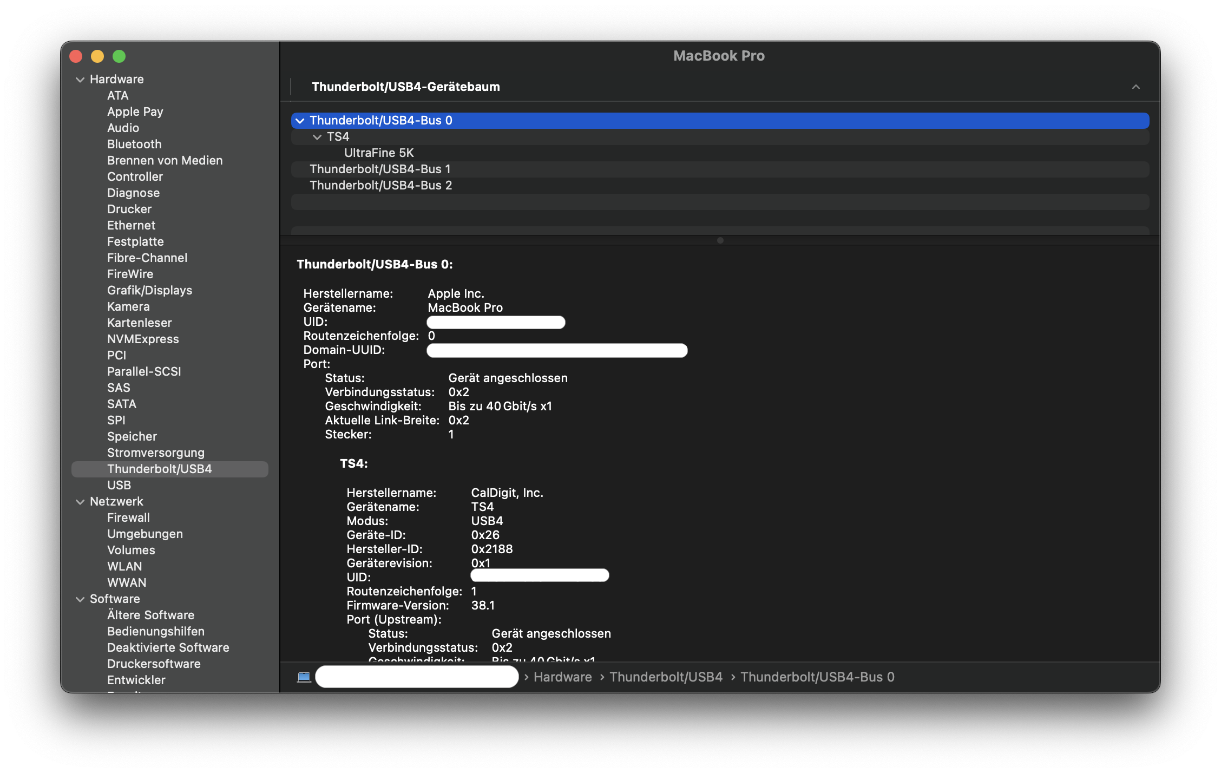This screenshot has width=1221, height=773.
Task: Select the Thunderbolt/USB4-Bus 0 row
Action: (x=720, y=121)
